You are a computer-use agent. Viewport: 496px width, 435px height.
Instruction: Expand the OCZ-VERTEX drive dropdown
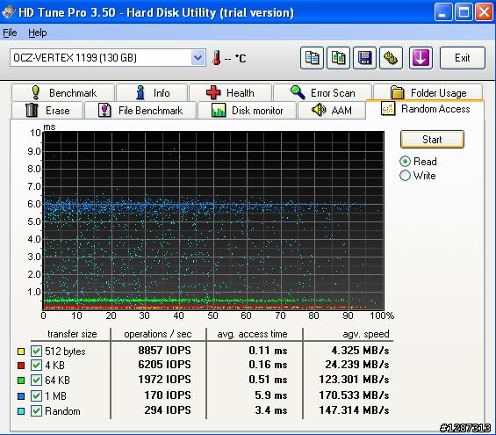(x=198, y=58)
